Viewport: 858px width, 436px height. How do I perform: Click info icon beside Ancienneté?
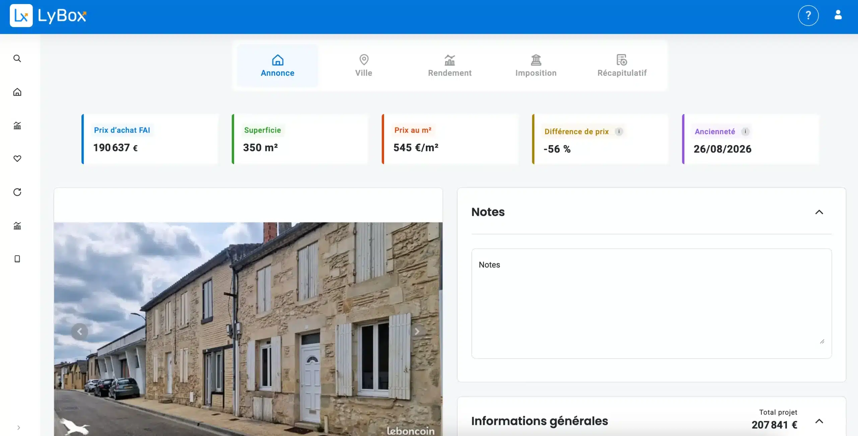pyautogui.click(x=745, y=131)
